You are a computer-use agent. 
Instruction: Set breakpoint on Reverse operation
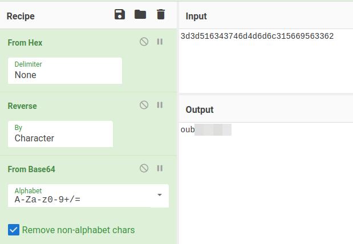(x=160, y=105)
